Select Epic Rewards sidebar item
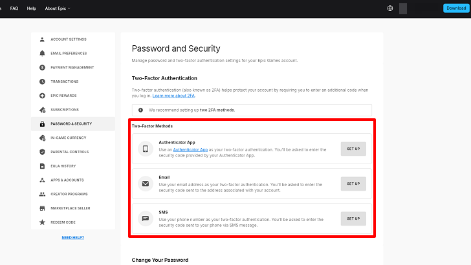This screenshot has height=265, width=471. (x=63, y=96)
